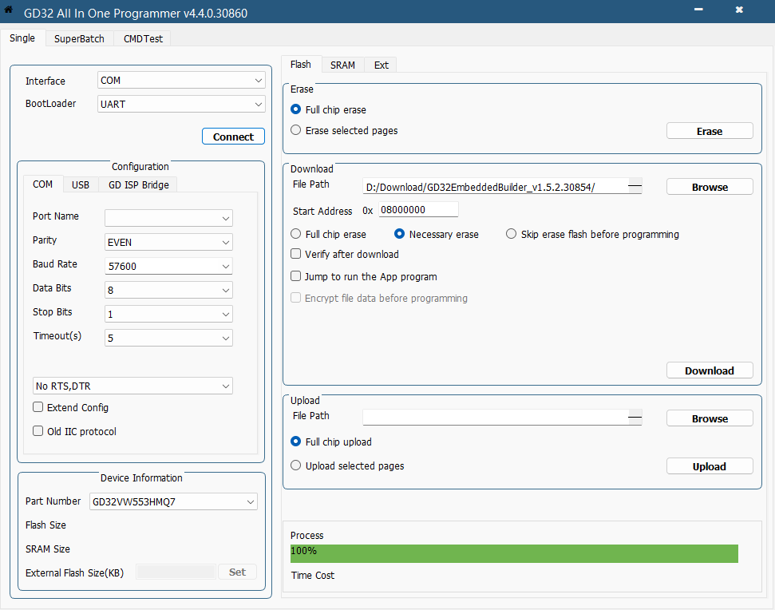Expand the Data Bits dropdown
Screen dimensions: 775x610
pyautogui.click(x=168, y=290)
